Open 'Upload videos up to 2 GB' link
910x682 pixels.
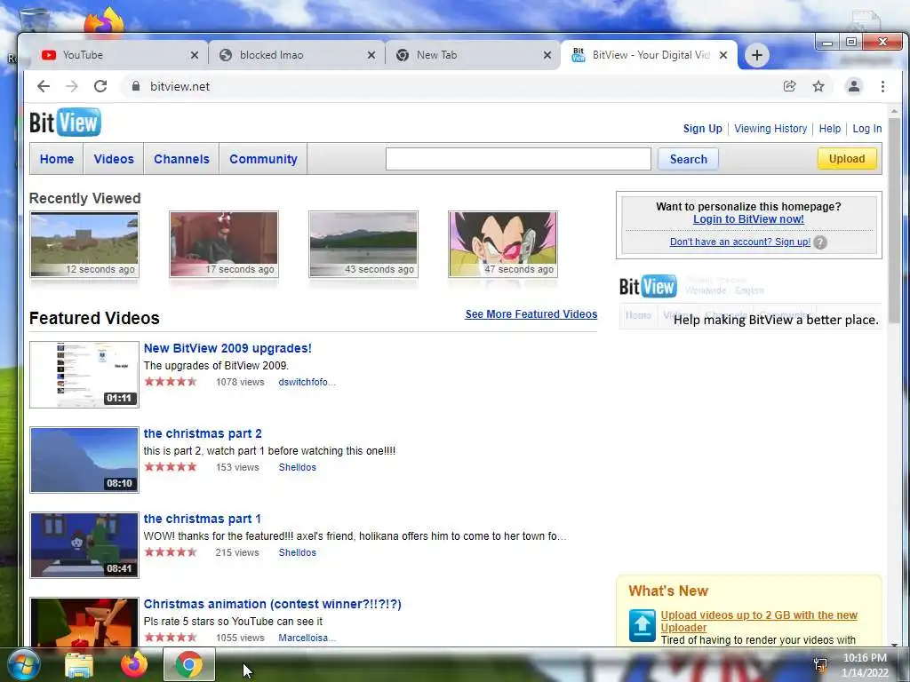coord(759,621)
